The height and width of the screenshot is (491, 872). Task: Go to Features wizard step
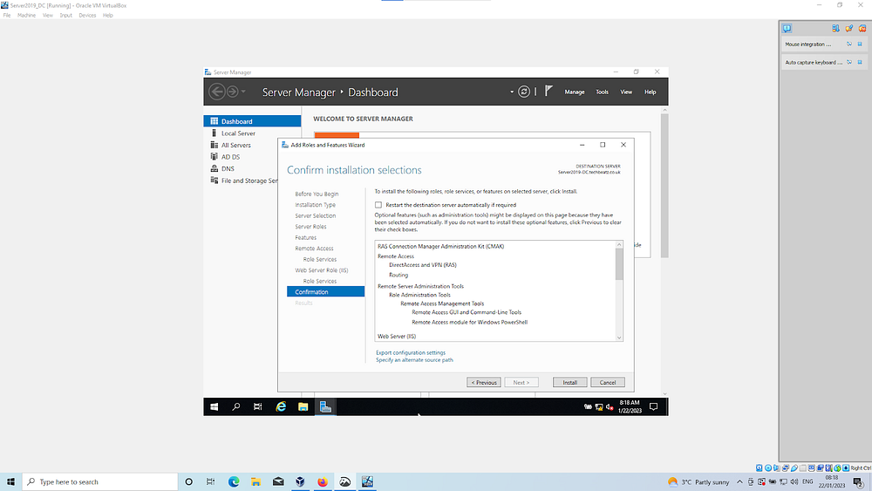point(305,237)
